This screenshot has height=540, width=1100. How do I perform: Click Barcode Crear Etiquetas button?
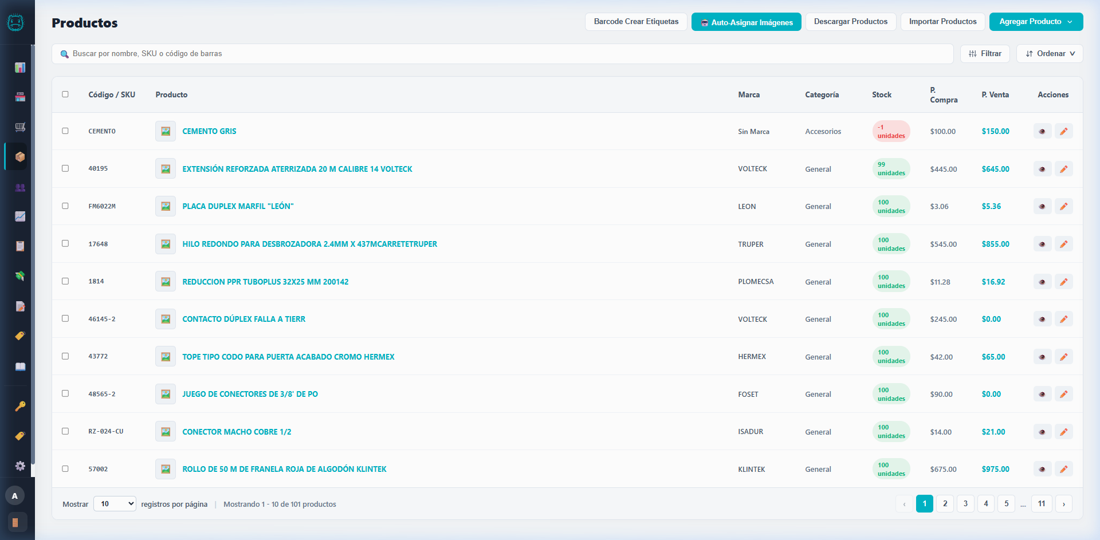636,22
